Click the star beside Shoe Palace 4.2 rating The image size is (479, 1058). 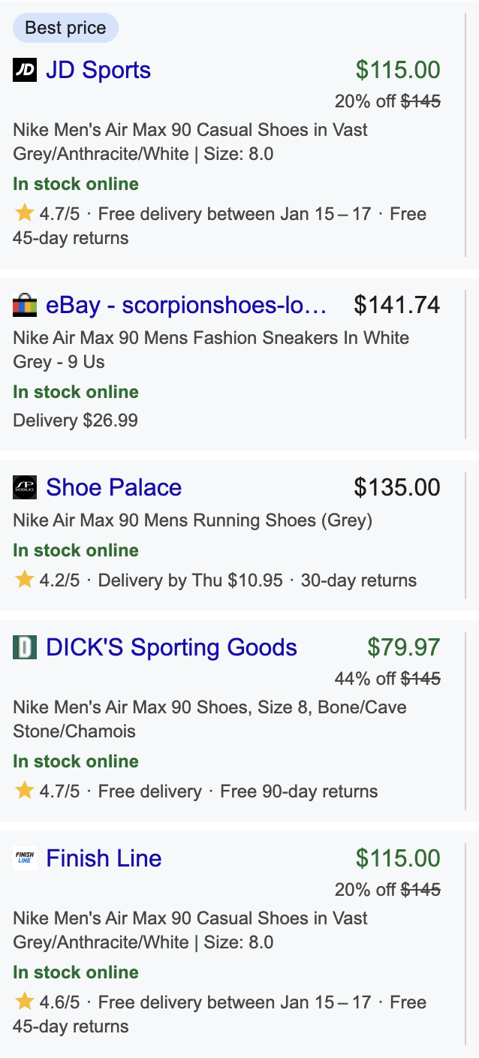23,580
